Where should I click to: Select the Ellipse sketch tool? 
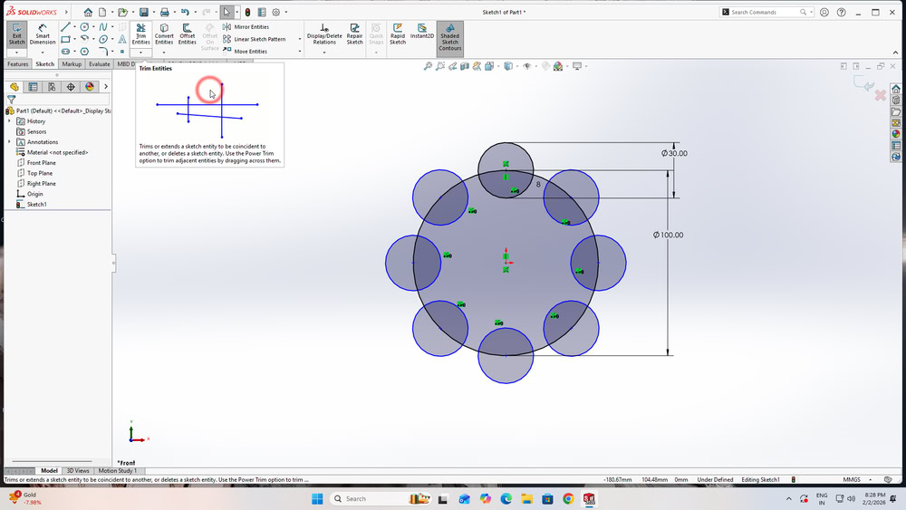(103, 39)
